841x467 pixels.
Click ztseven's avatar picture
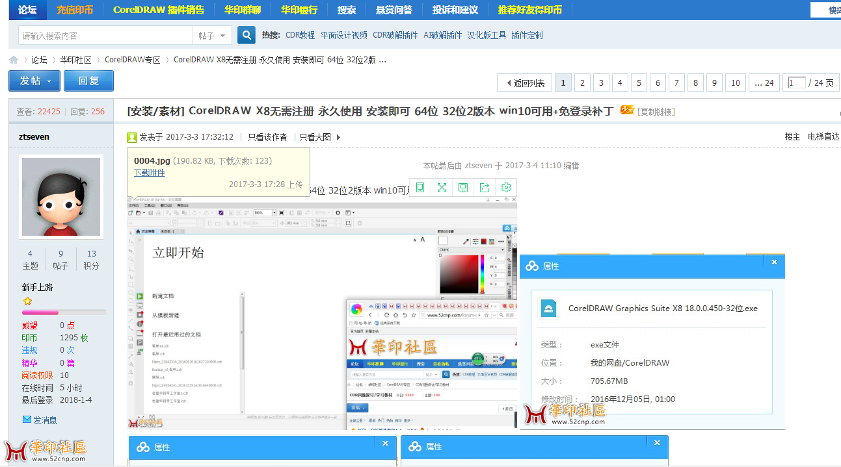pyautogui.click(x=61, y=196)
